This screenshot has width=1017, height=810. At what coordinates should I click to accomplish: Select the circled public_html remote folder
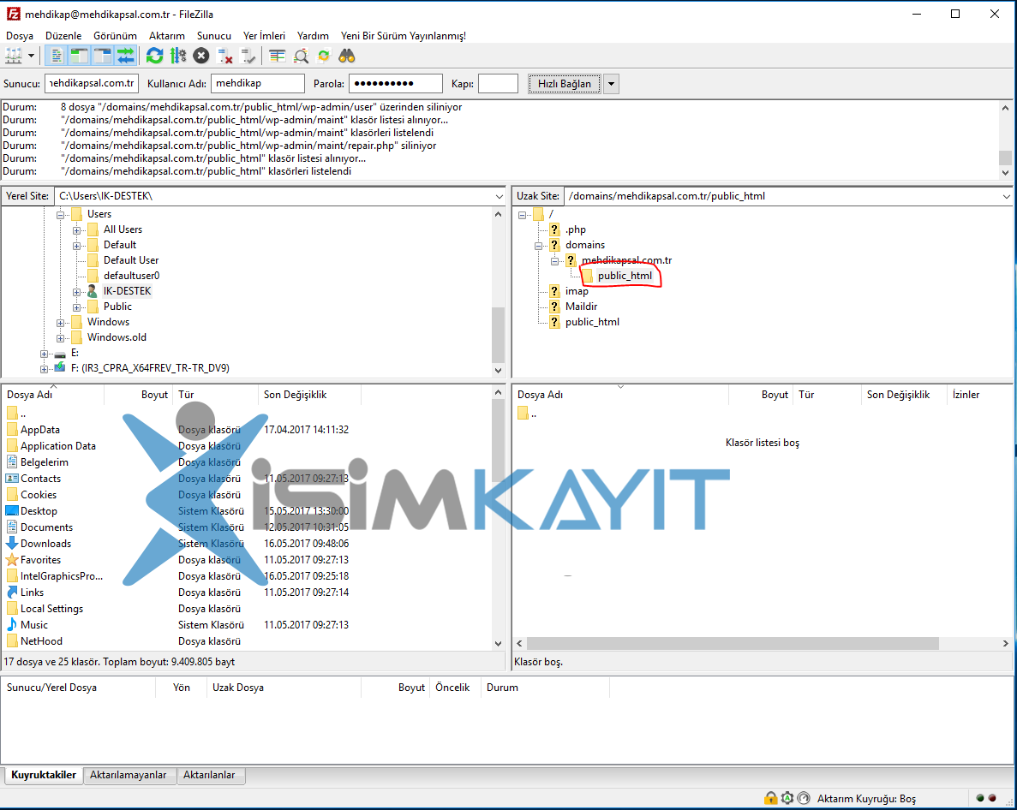[x=625, y=276]
